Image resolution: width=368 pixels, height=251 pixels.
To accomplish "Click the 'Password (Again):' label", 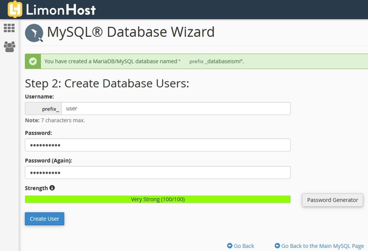I will click(48, 161).
